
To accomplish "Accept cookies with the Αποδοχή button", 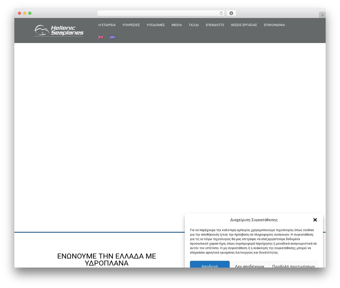I will pyautogui.click(x=210, y=264).
